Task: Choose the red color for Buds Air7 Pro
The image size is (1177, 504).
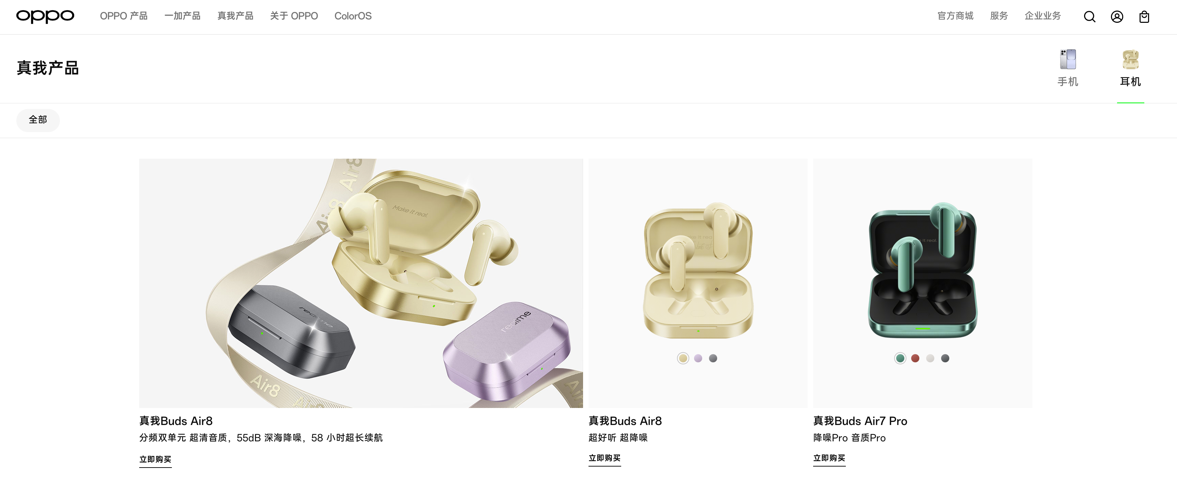Action: 915,358
